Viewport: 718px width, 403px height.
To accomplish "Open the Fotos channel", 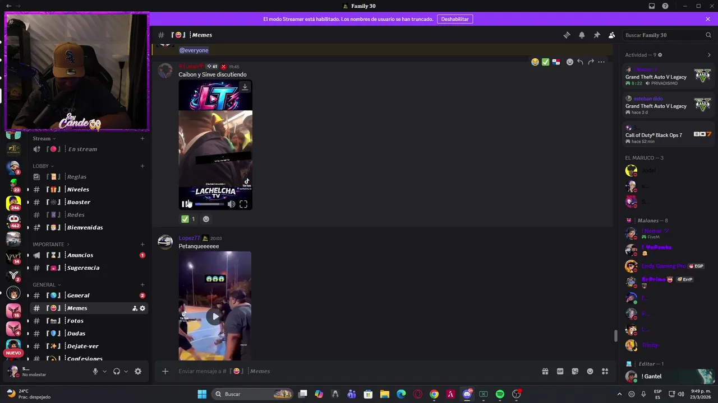I will (x=88, y=321).
